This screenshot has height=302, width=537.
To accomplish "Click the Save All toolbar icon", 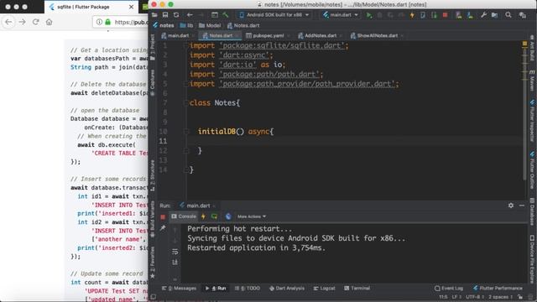I will pyautogui.click(x=165, y=15).
